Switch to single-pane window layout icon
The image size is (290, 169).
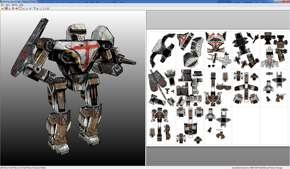(44, 8)
